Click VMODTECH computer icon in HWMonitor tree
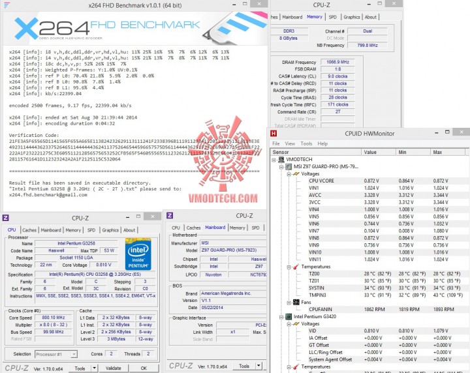Image resolution: width=470 pixels, height=373 pixels. [281, 159]
